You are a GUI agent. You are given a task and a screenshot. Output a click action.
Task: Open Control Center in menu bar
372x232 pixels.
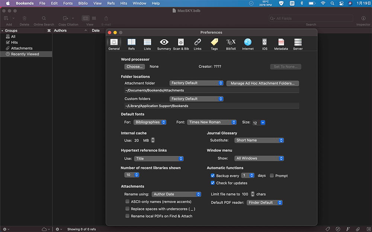coord(341,3)
